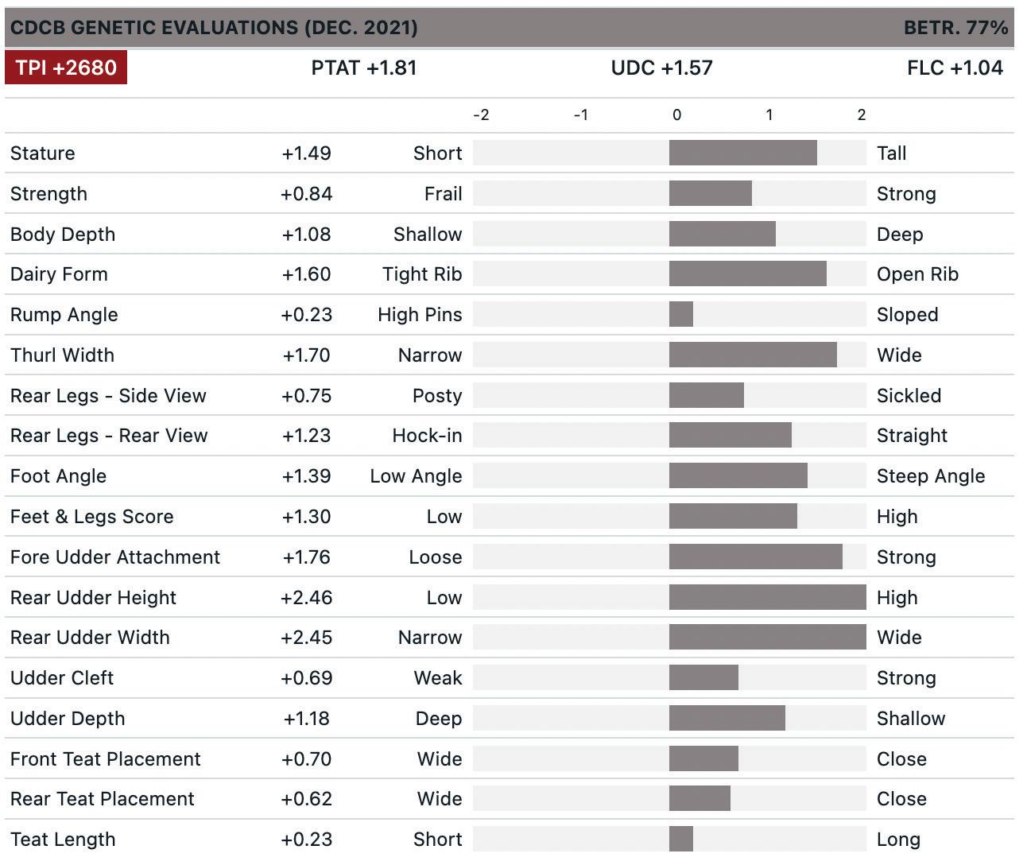The height and width of the screenshot is (865, 1027).
Task: Click the FLC +1.04 value
Action: pos(954,68)
